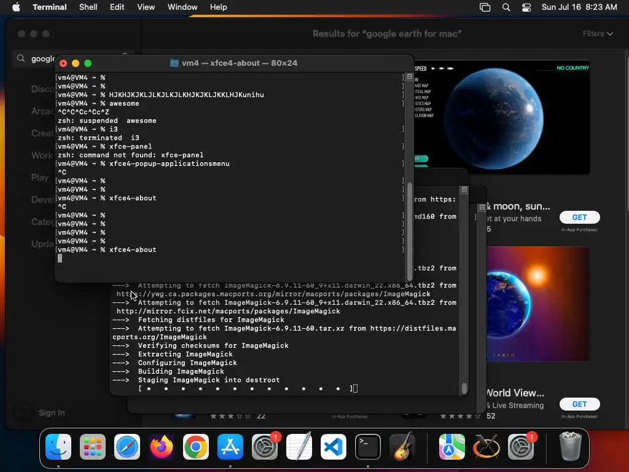Launch XQuartz from the Dock
Viewport: 629px width, 472px height.
point(486,446)
